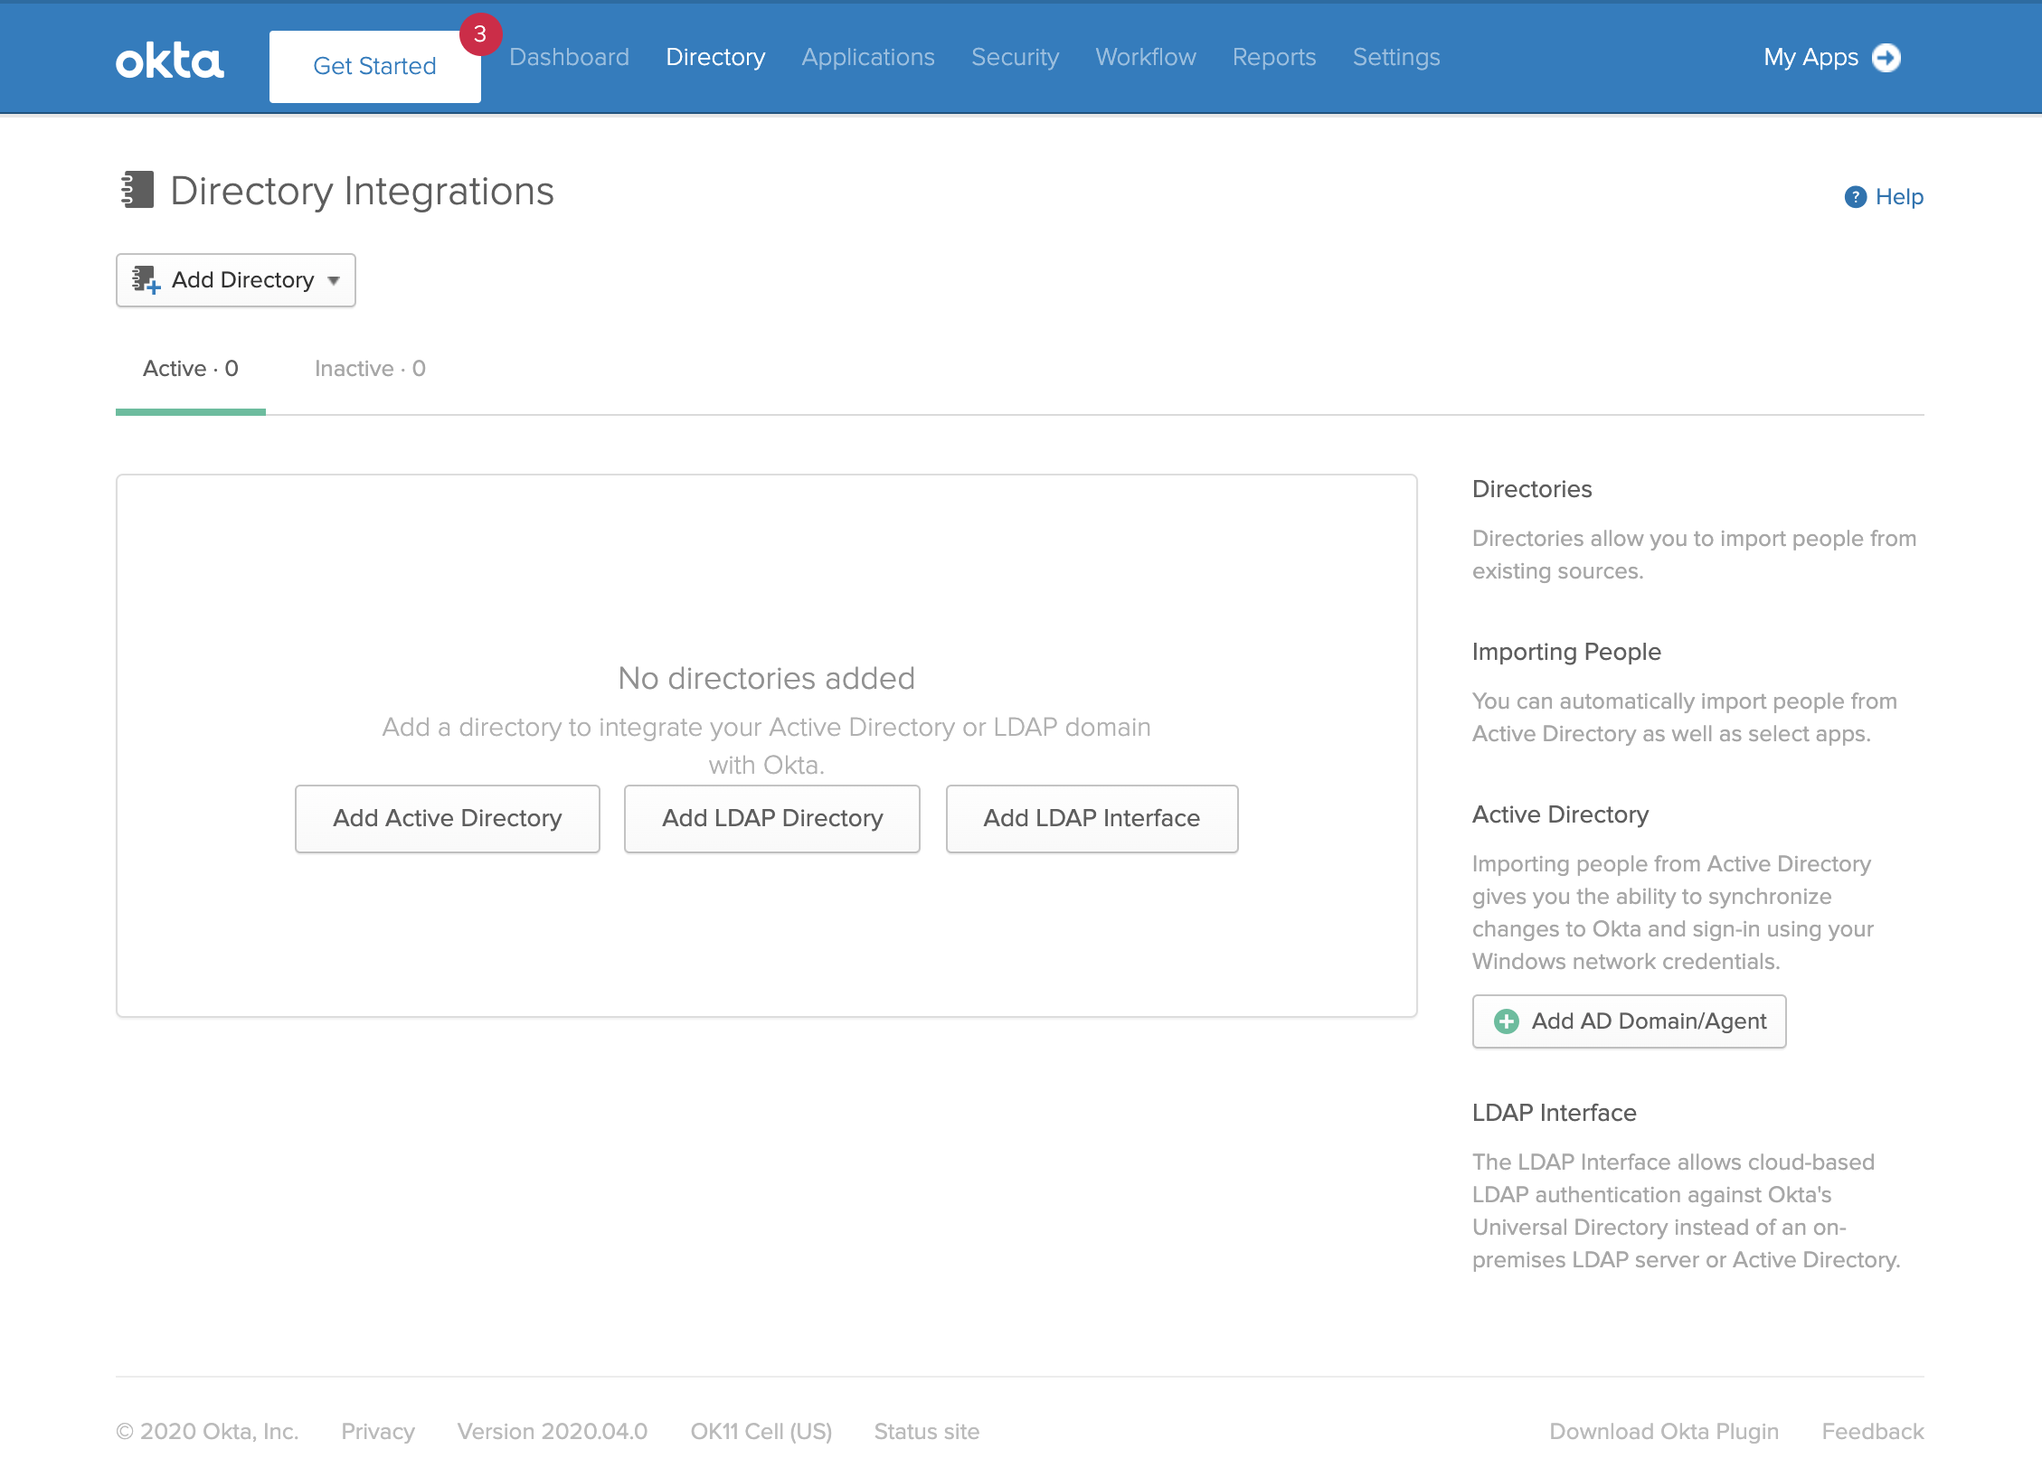Open the Privacy footer link
This screenshot has height=1468, width=2042.
click(x=378, y=1431)
